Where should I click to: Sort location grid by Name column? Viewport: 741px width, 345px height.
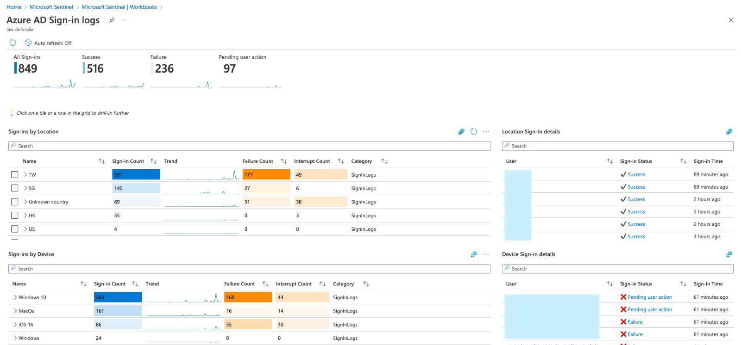coord(102,161)
